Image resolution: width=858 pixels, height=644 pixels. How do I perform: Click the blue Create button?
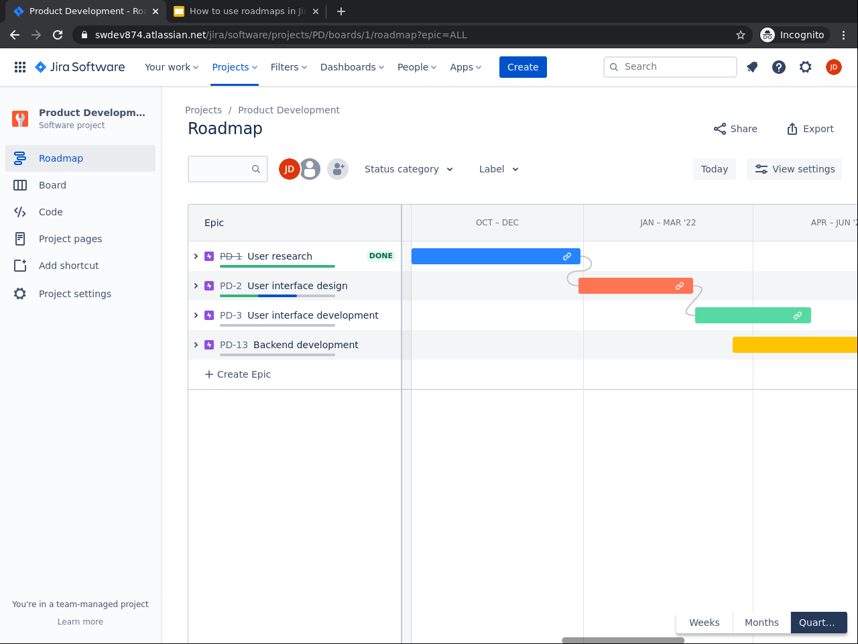523,67
